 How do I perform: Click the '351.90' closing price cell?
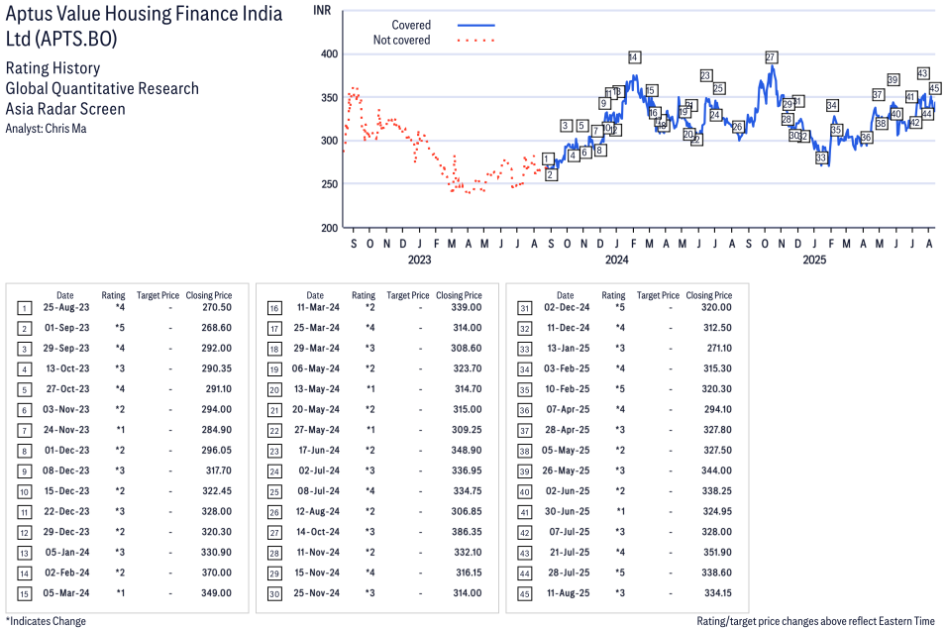point(717,552)
